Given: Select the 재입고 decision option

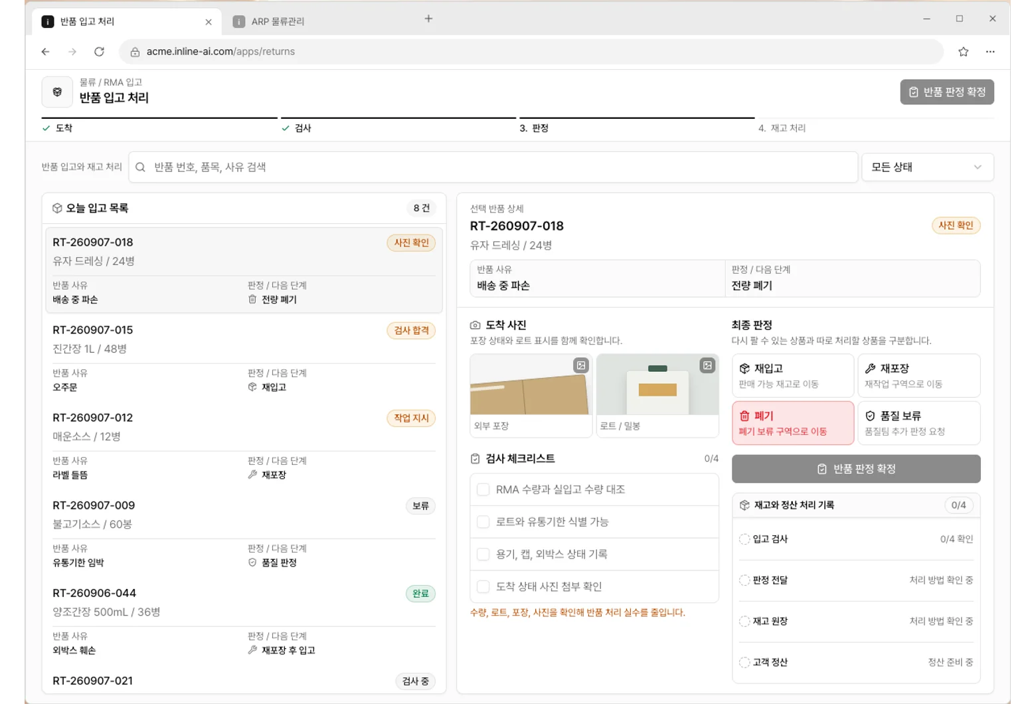Looking at the screenshot, I should 793,376.
